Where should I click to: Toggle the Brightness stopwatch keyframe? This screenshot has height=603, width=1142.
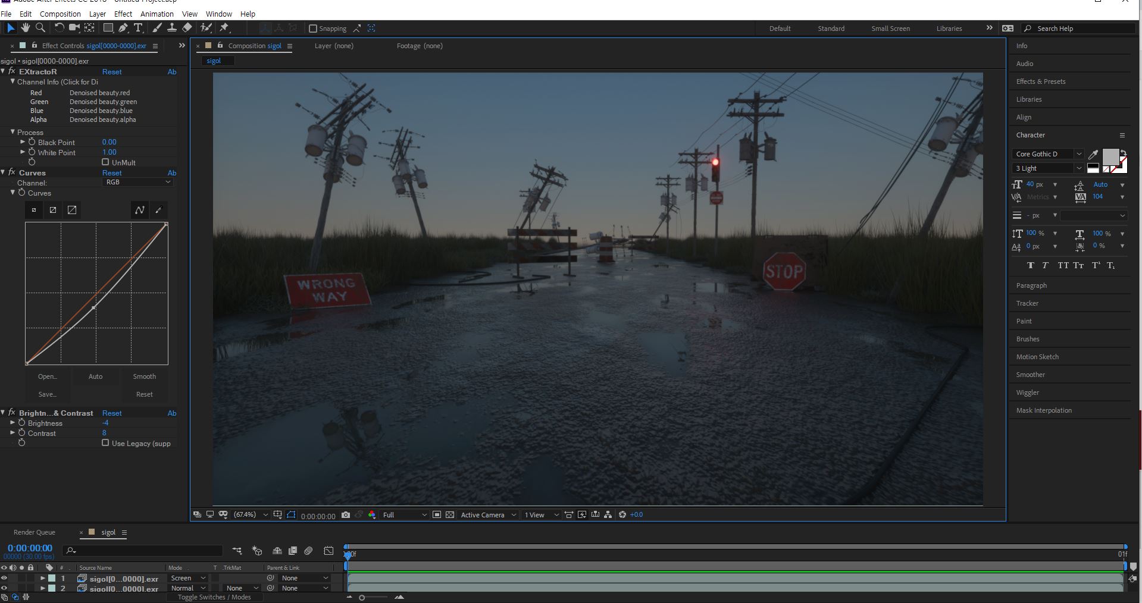point(22,423)
